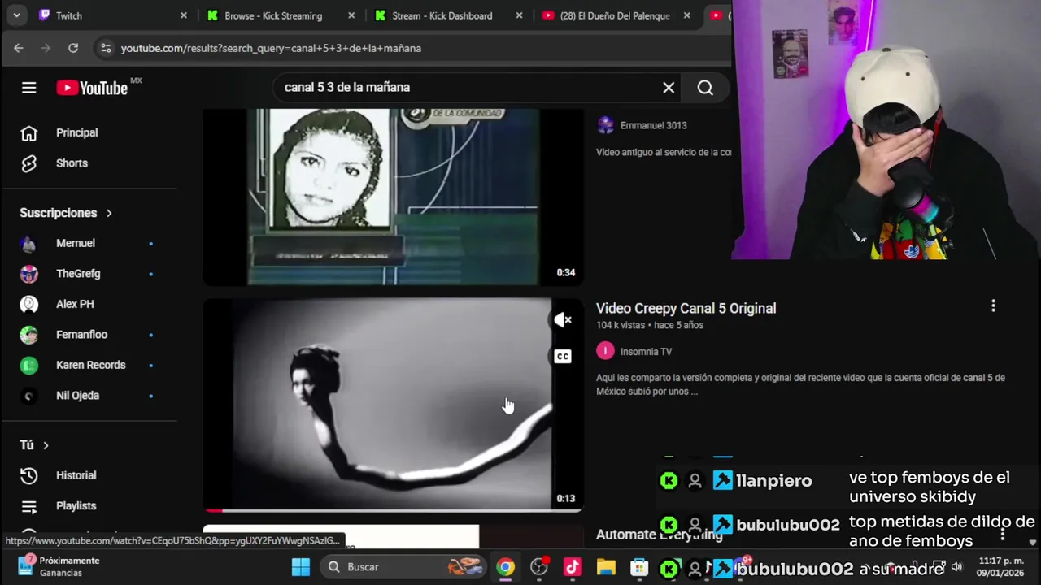The height and width of the screenshot is (585, 1041).
Task: Open File Explorer from the taskbar
Action: pos(606,567)
